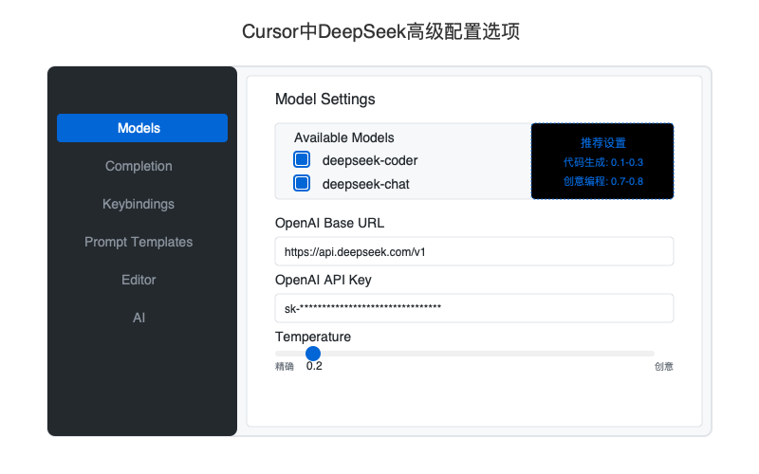
Task: Click the Cursor中DeepSeek高级配置选项 page title
Action: pos(381,31)
